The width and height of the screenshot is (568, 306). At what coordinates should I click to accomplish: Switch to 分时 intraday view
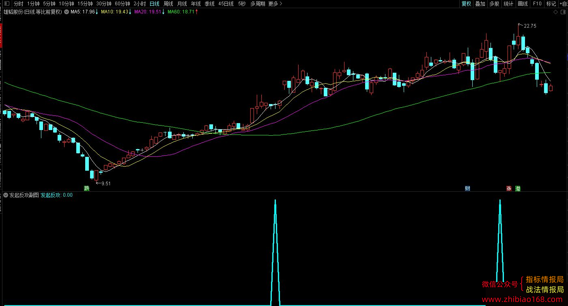pos(19,4)
